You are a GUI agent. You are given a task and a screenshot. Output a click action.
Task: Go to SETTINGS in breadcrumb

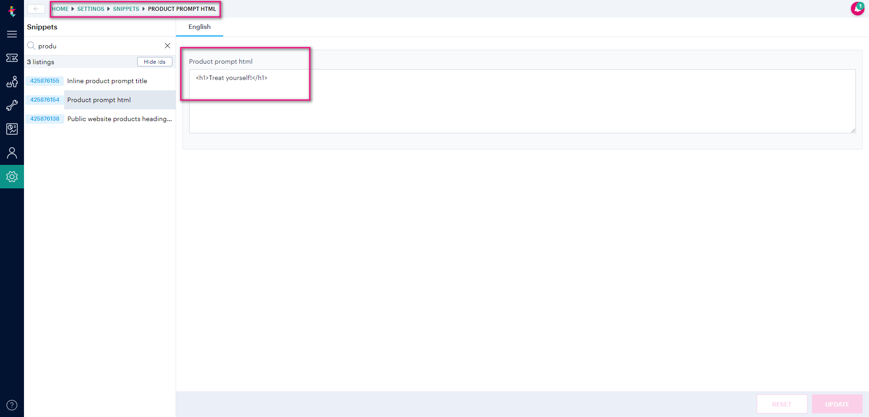coord(91,9)
